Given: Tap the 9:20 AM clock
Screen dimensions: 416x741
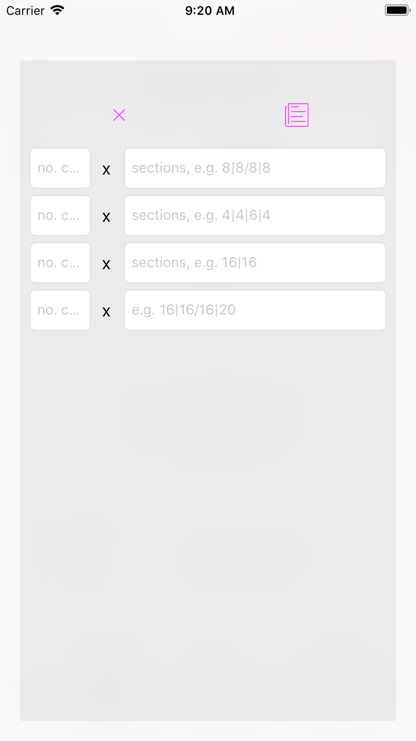Looking at the screenshot, I should point(210,10).
